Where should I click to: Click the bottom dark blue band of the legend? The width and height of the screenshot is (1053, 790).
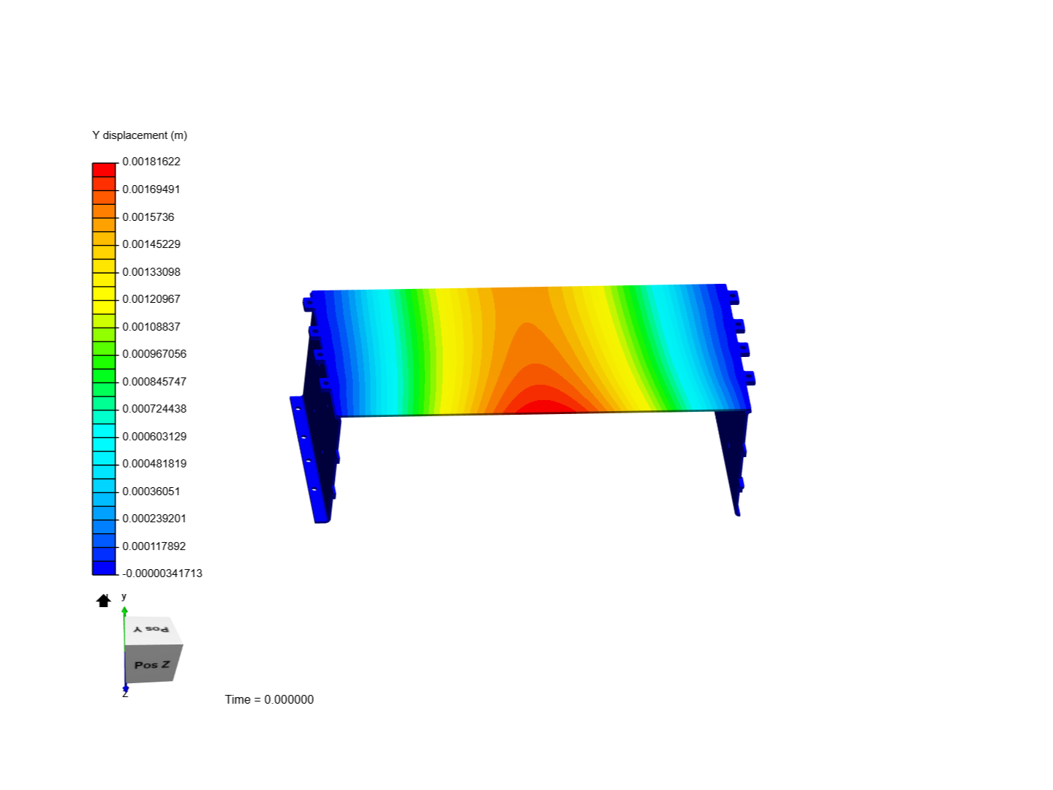(x=104, y=568)
